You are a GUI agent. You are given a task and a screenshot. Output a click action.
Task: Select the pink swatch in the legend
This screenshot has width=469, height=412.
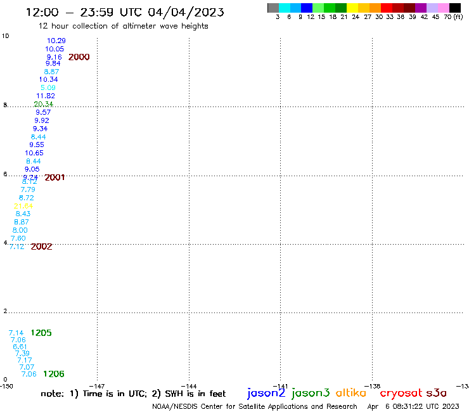pos(444,8)
